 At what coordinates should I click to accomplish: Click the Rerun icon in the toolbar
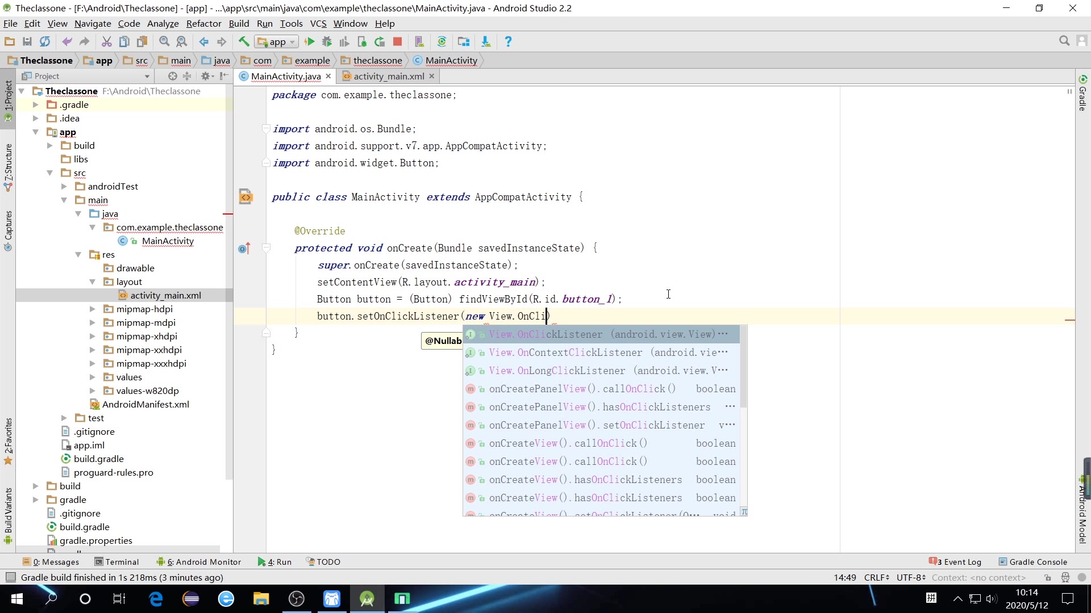point(380,41)
